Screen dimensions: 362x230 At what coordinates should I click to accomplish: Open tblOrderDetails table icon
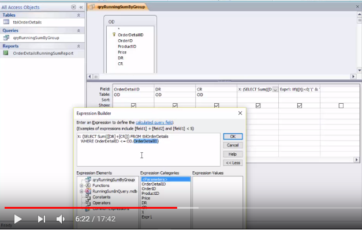[x=6, y=22]
